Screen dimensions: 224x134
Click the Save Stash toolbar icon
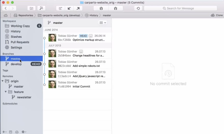click(x=101, y=8)
